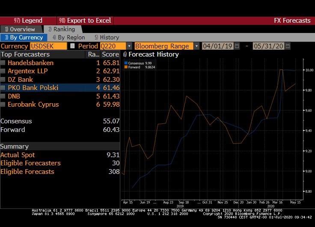Image resolution: width=315 pixels, height=227 pixels.
Task: Enable the Argentex LLP checkbox
Action: pyautogui.click(x=3, y=71)
